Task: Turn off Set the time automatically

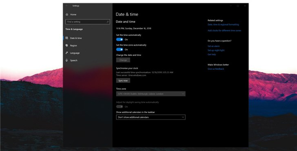Action: point(120,40)
